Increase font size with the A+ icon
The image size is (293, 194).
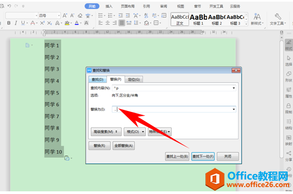(65, 16)
